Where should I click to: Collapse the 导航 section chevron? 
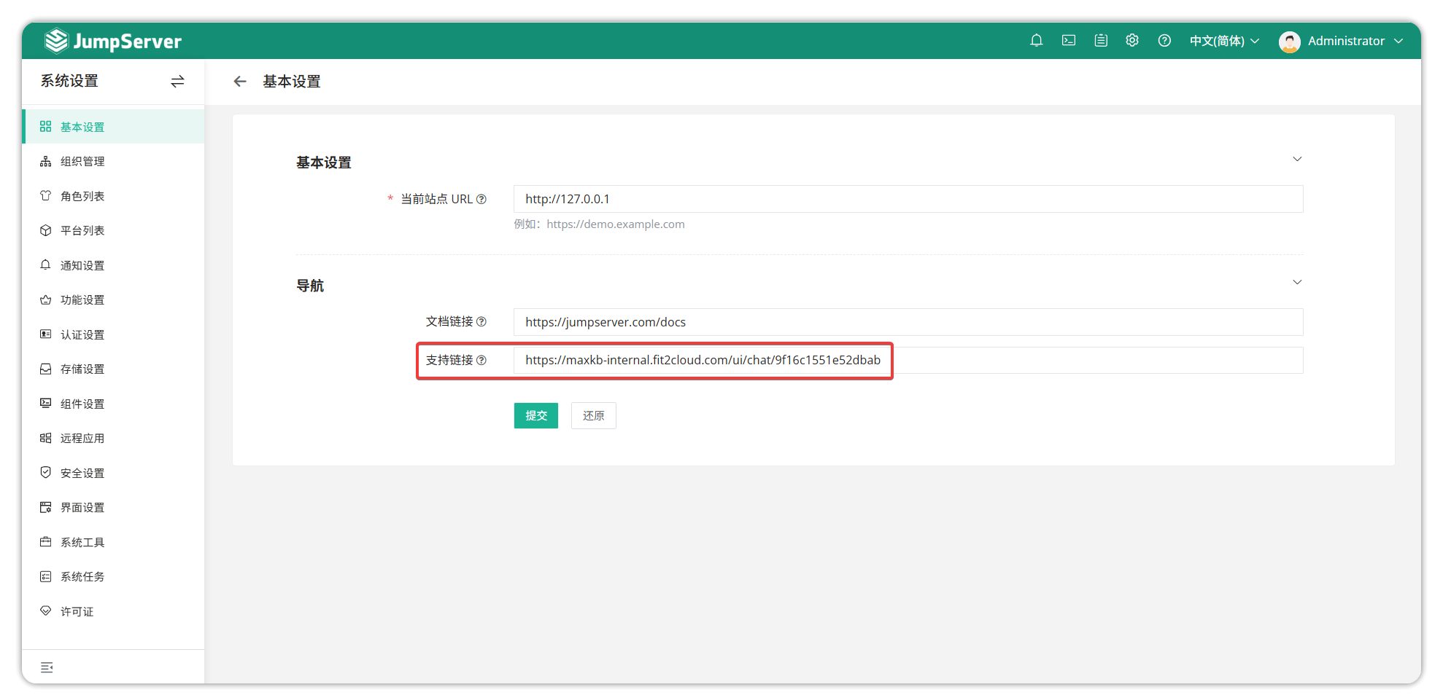[x=1297, y=282]
